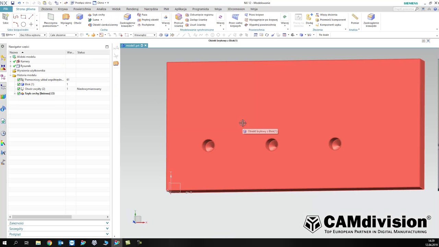Open the Windows Start menu
439x247 pixels.
pyautogui.click(x=4, y=243)
